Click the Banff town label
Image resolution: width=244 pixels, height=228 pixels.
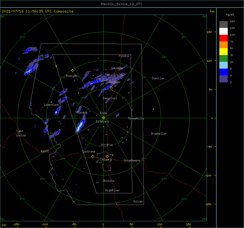[x=45, y=151]
